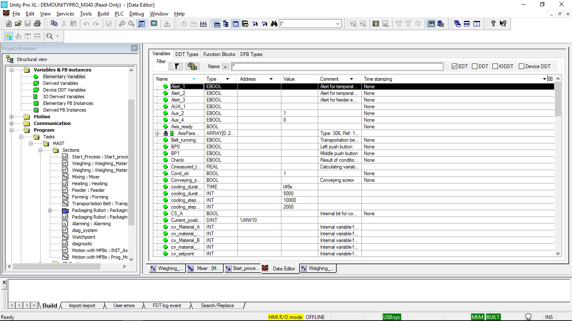
Task: Switch to the DDT Types tab
Action: coord(187,54)
